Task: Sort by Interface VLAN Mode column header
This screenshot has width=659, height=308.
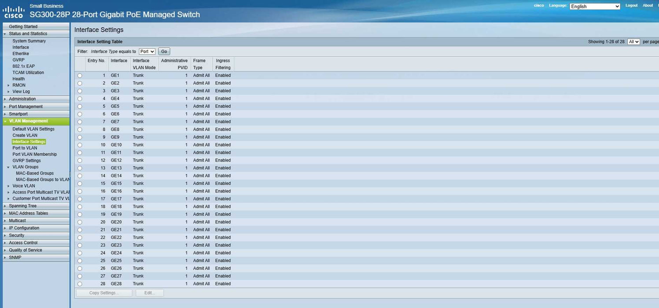Action: point(144,64)
